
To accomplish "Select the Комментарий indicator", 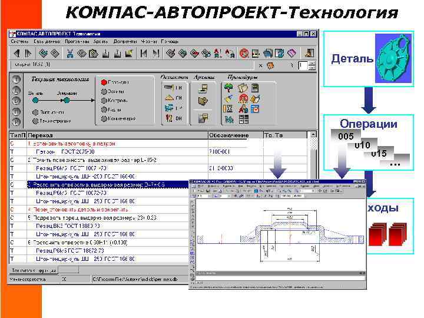I will pyautogui.click(x=104, y=118).
